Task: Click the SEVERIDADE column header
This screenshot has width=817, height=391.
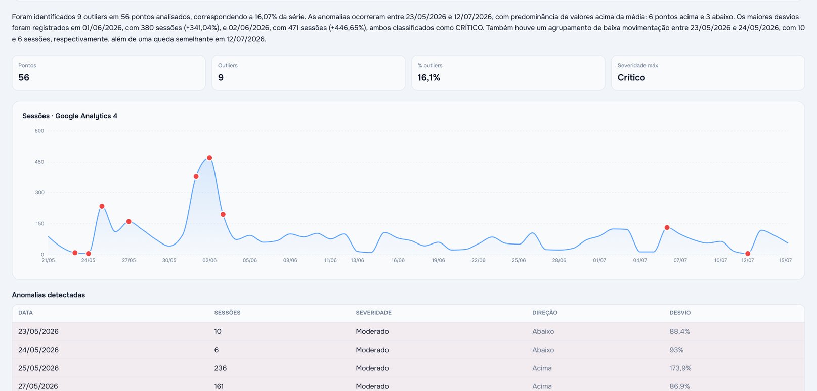Action: [374, 313]
